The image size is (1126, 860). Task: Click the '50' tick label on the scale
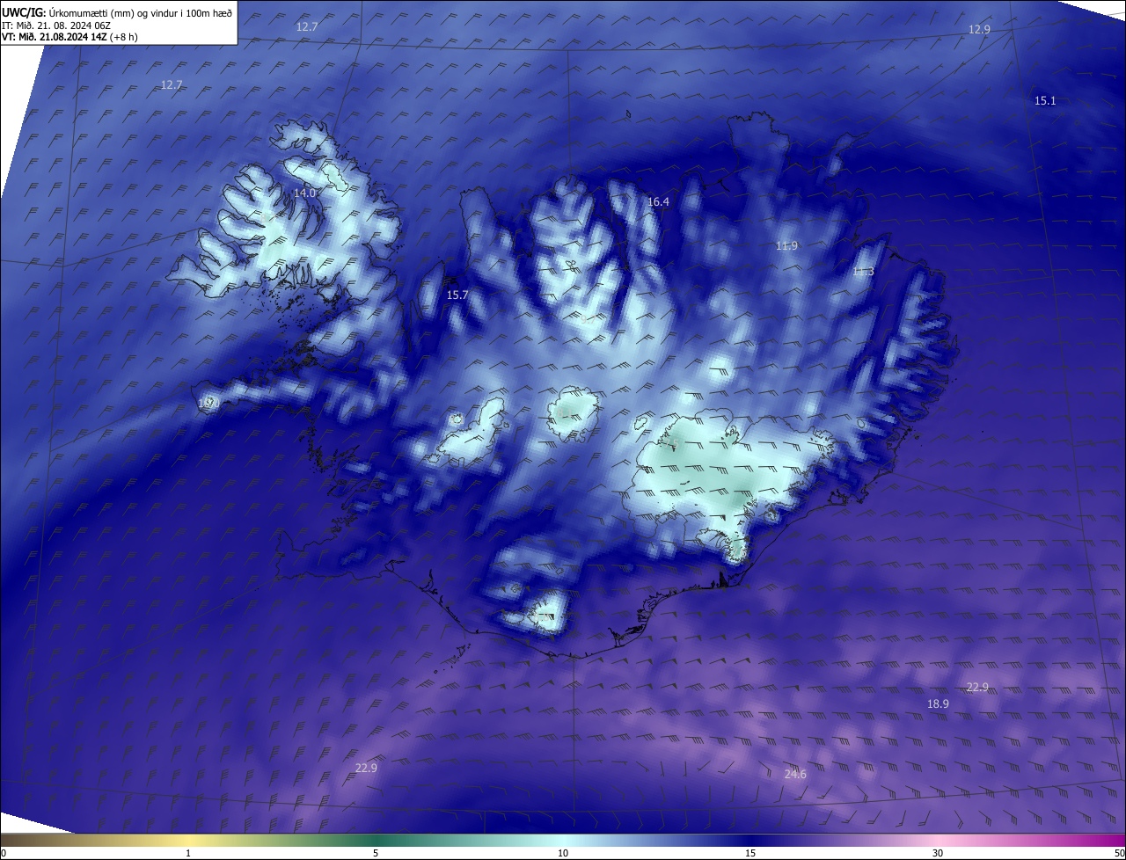(x=1119, y=853)
